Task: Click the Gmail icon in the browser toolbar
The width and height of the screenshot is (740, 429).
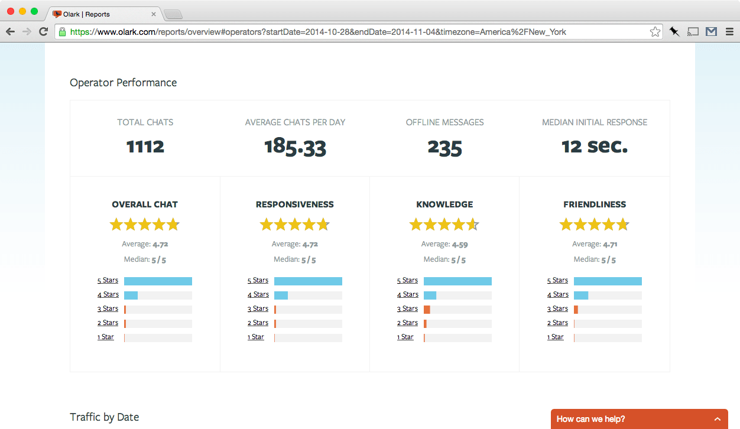Action: point(711,31)
